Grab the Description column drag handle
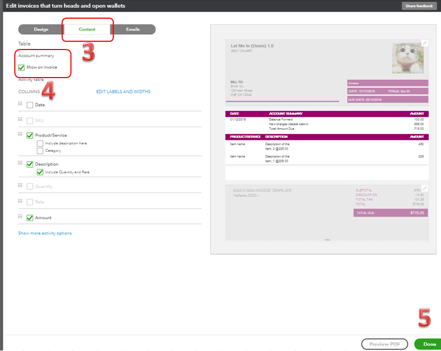This screenshot has height=351, width=441. pos(21,164)
